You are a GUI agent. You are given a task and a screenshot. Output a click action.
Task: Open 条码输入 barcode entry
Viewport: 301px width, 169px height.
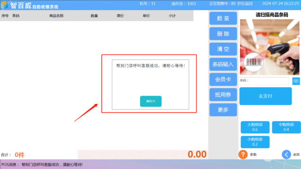click(223, 64)
